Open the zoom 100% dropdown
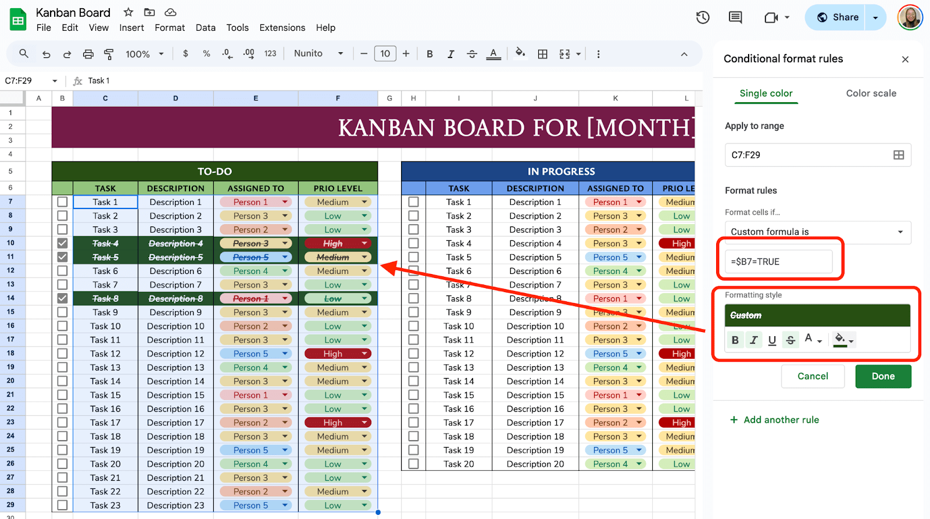Image resolution: width=930 pixels, height=519 pixels. coord(144,54)
